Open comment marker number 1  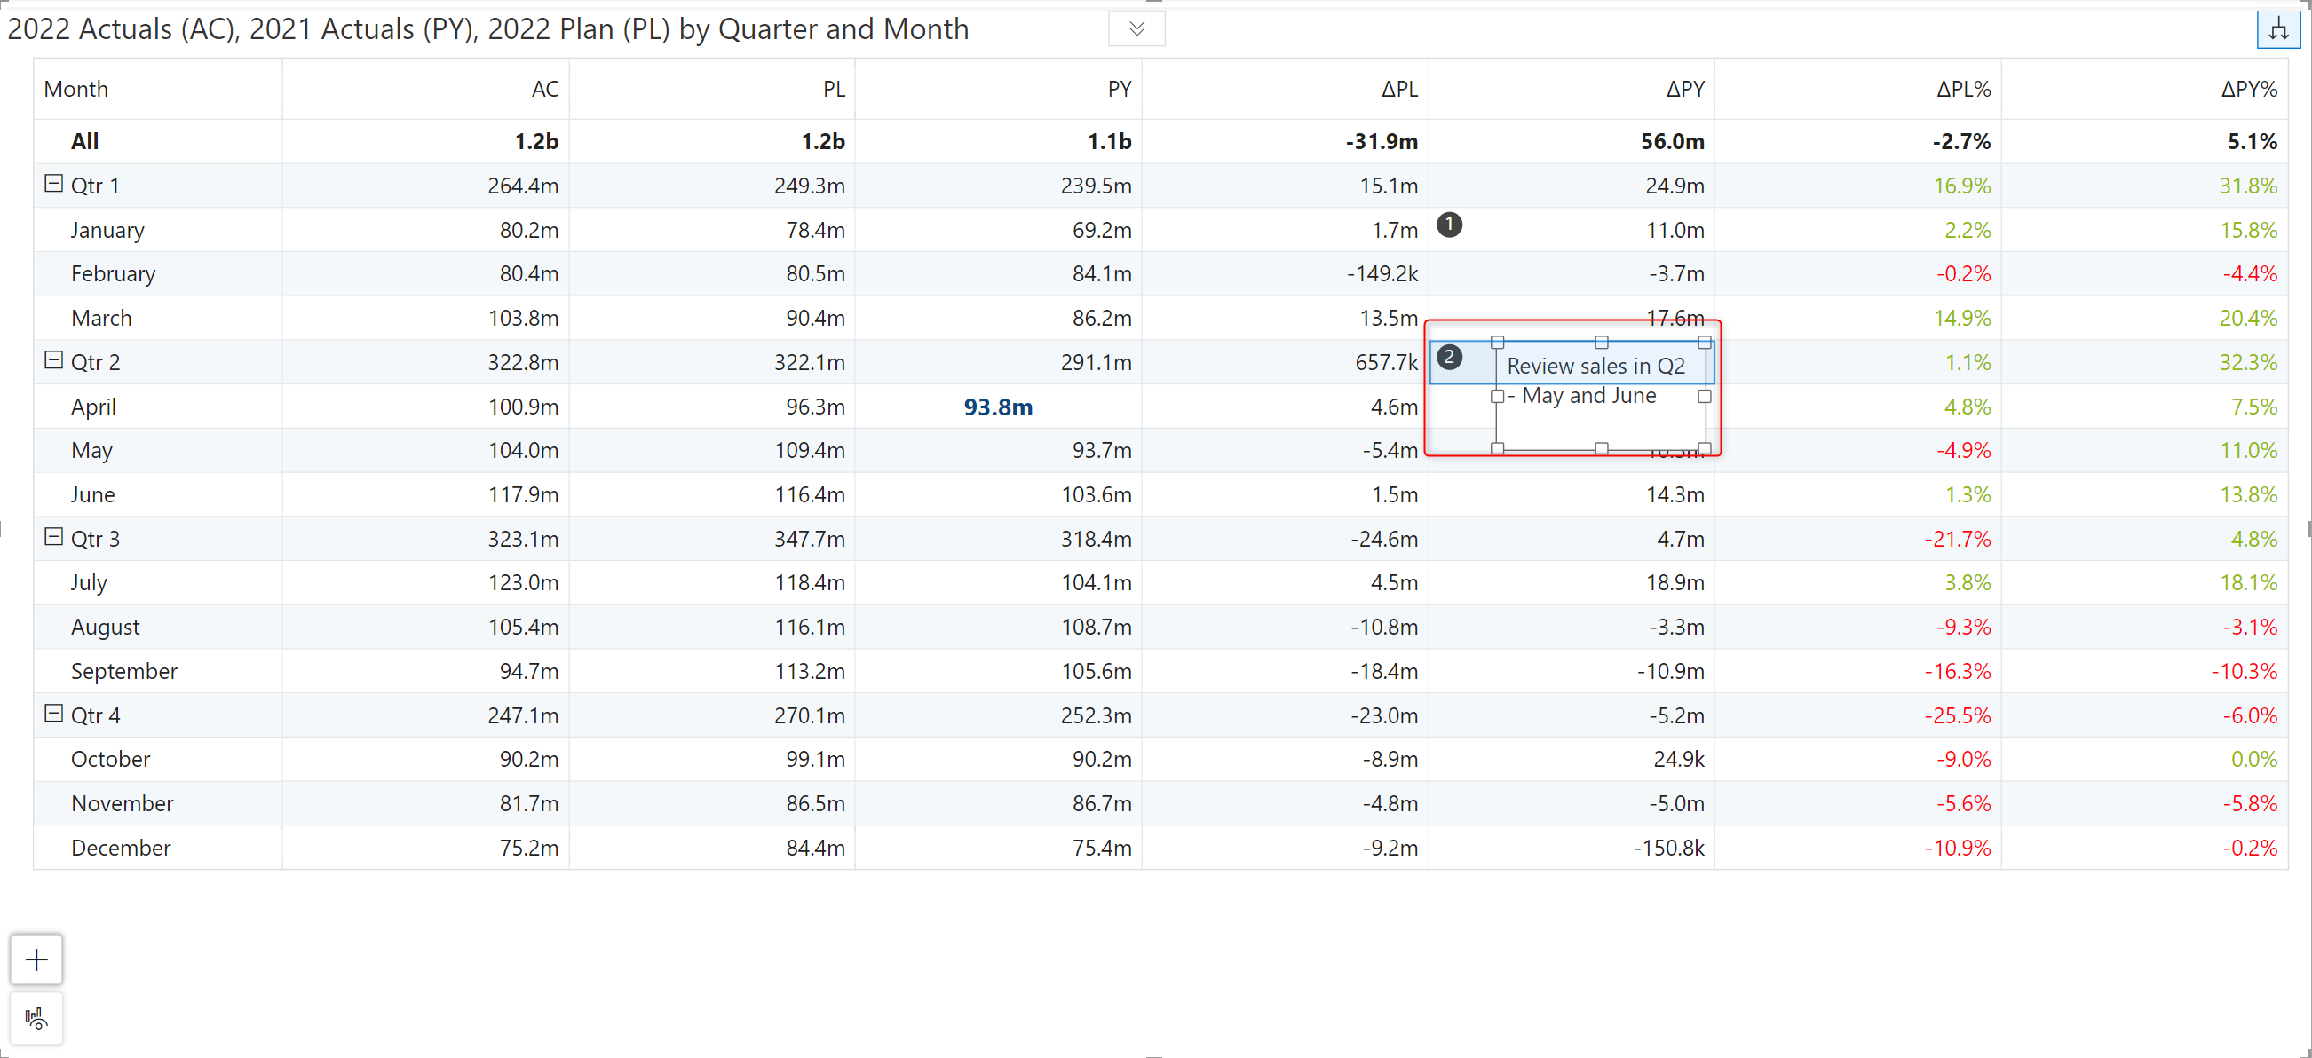click(1449, 225)
